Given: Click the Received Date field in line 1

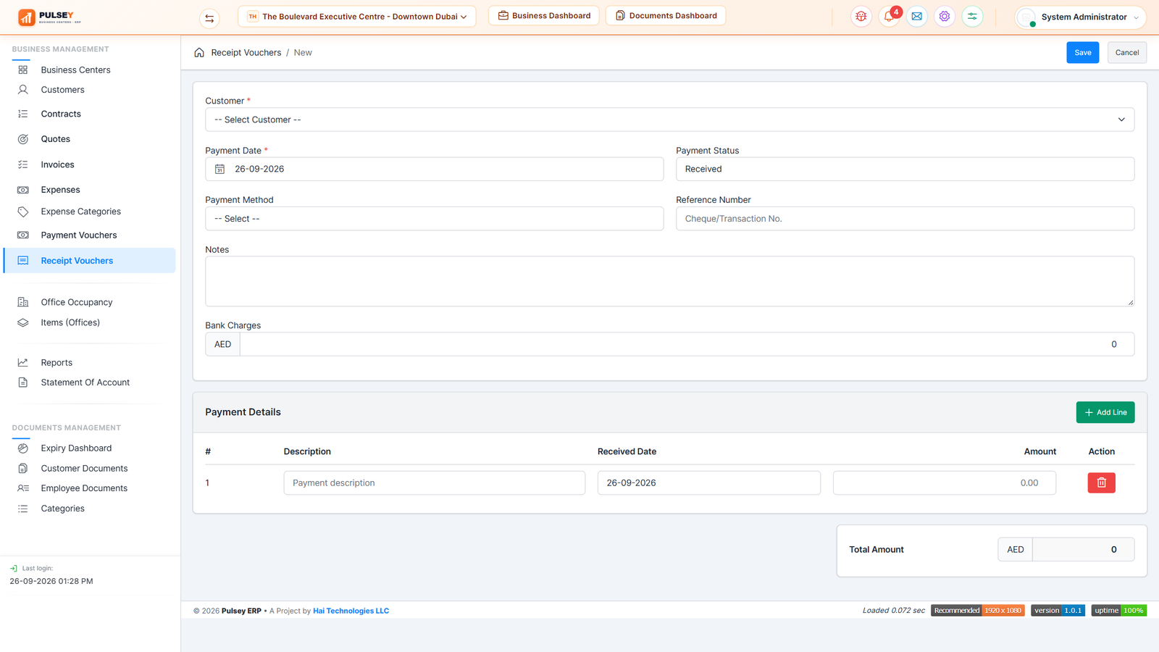Looking at the screenshot, I should 708,482.
